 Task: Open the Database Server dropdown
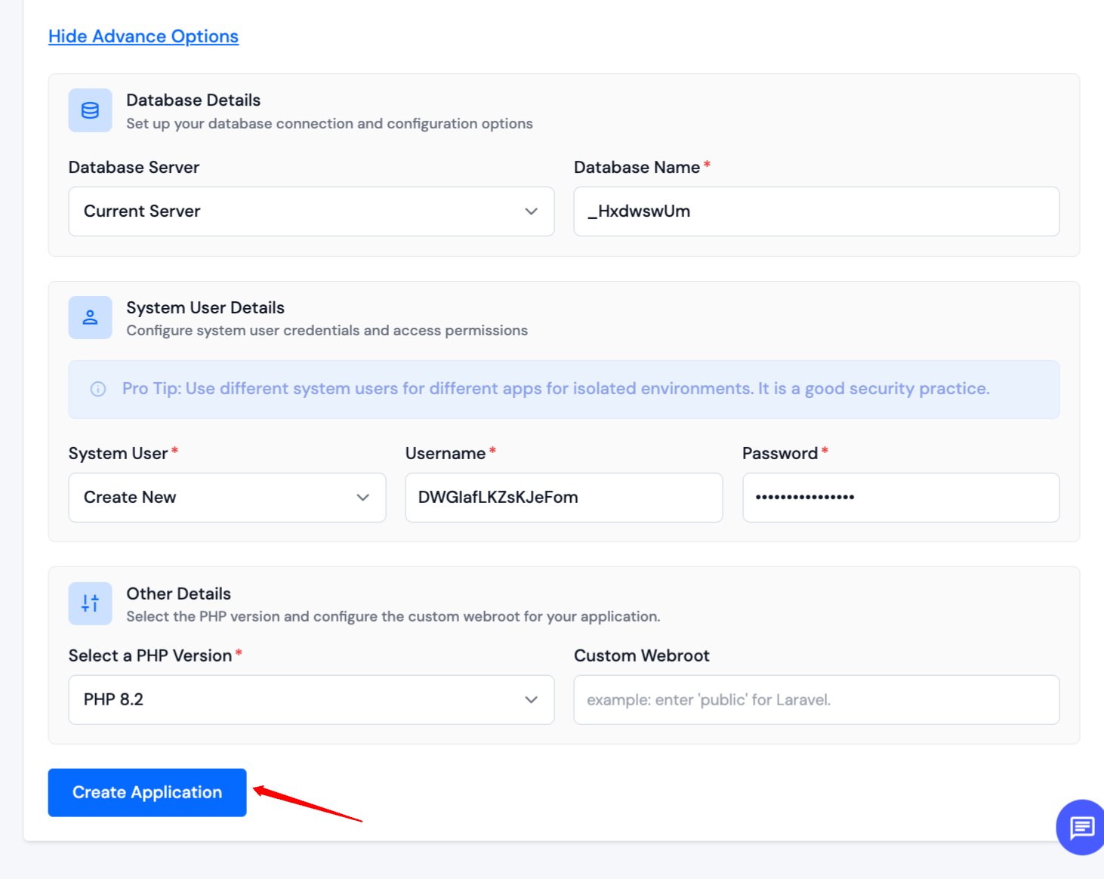(x=310, y=211)
